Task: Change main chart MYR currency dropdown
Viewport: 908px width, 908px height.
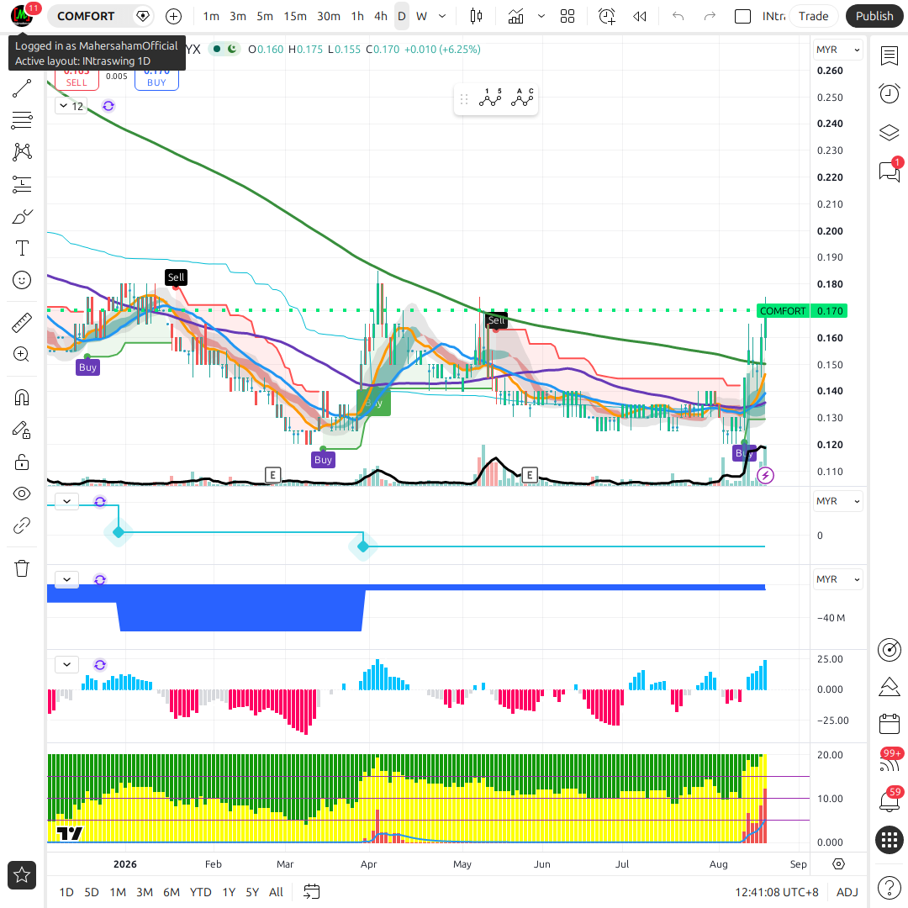Action: tap(837, 50)
